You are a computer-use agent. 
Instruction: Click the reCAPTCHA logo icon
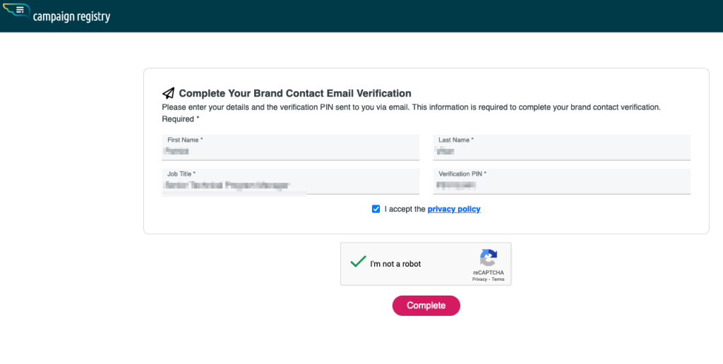(488, 257)
